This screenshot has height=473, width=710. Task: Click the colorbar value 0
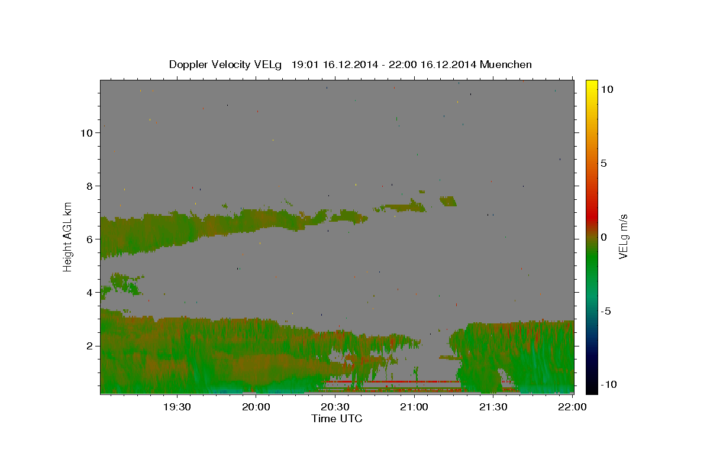603,237
